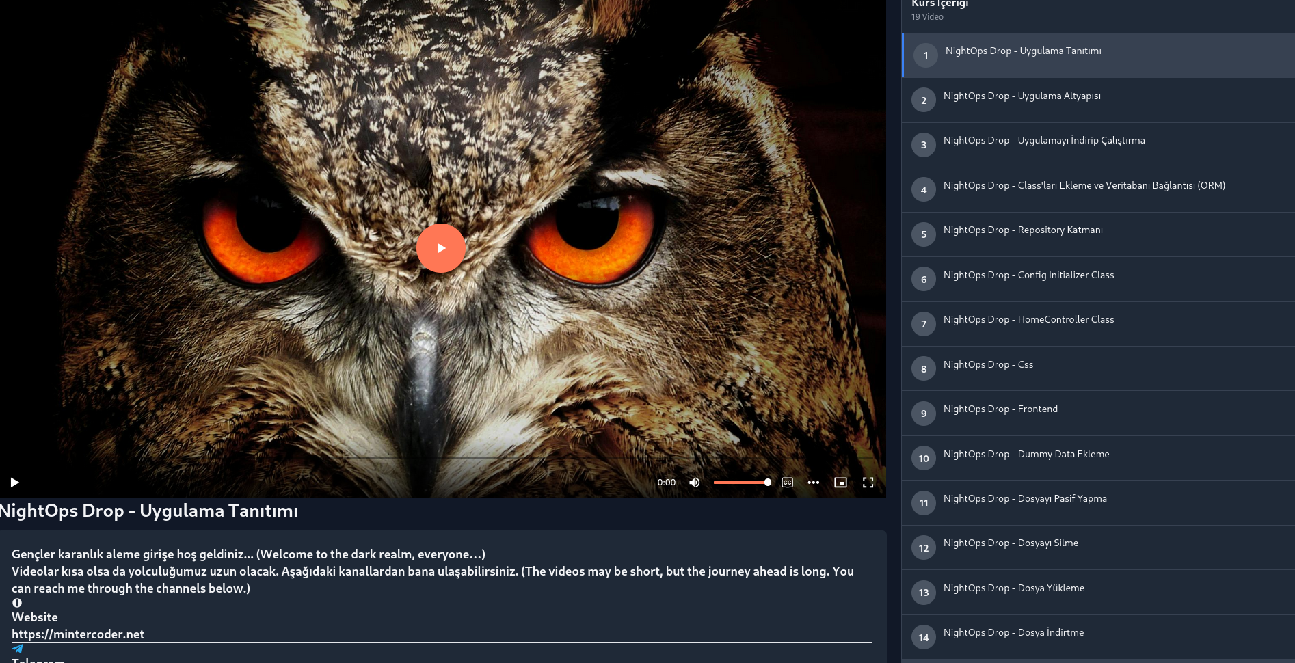Viewport: 1295px width, 663px height.
Task: Go to lesson 12 Dosyayı Silme
Action: 1098,547
